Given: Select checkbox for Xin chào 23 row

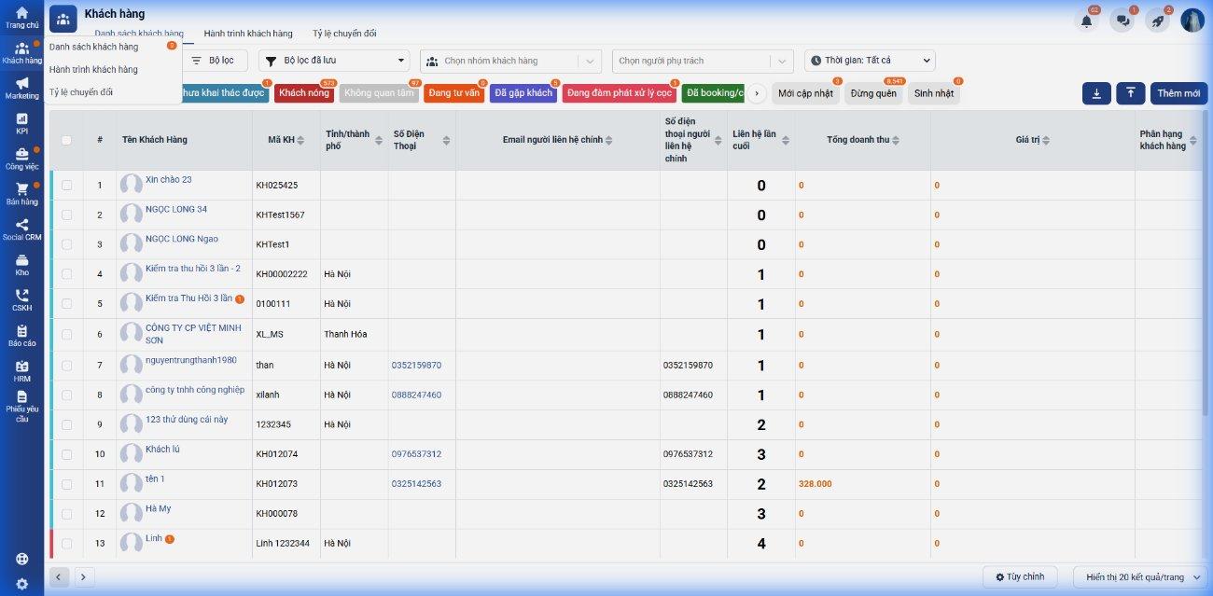Looking at the screenshot, I should (66, 185).
